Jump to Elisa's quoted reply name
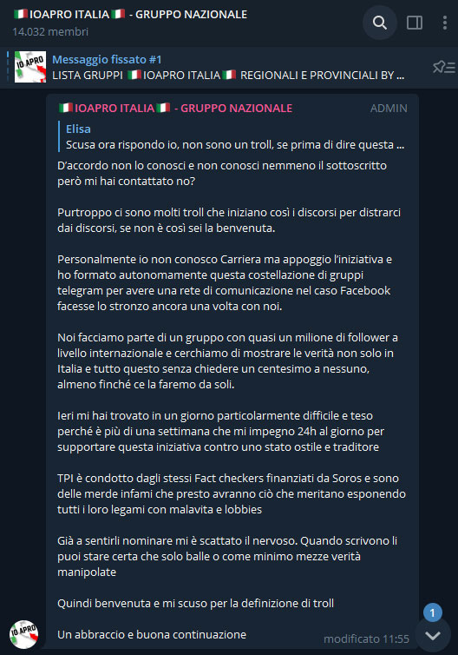This screenshot has width=458, height=655. click(x=78, y=129)
